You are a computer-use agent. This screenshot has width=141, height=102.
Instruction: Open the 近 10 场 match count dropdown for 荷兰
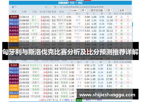(50, 7)
